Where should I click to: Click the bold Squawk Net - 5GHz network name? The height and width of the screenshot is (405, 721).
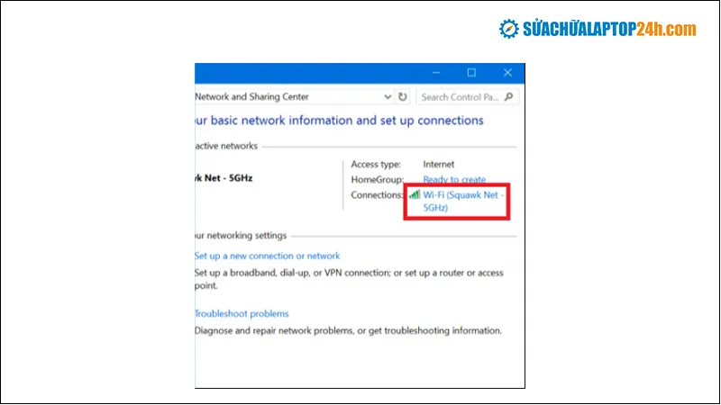[224, 178]
